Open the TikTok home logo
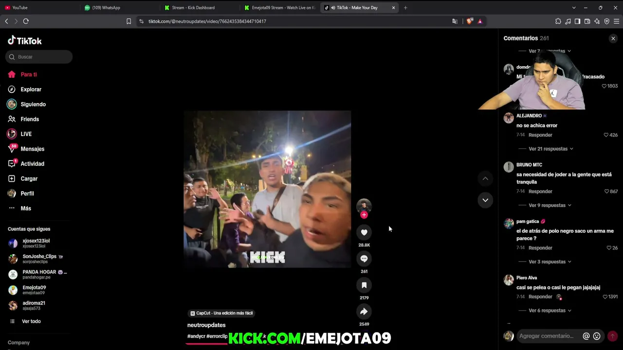The image size is (623, 350). (25, 41)
